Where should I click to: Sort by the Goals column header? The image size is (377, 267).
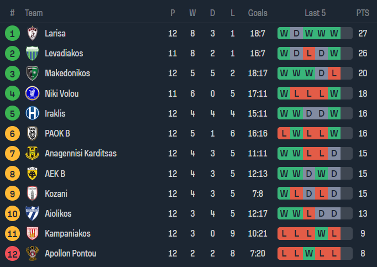[x=258, y=13]
